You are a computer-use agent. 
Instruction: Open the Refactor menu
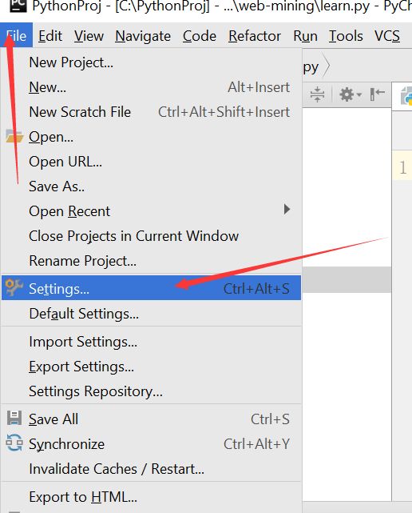click(255, 36)
